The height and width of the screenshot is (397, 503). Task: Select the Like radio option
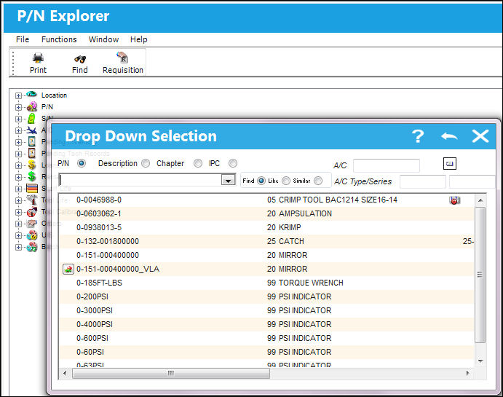pos(286,181)
